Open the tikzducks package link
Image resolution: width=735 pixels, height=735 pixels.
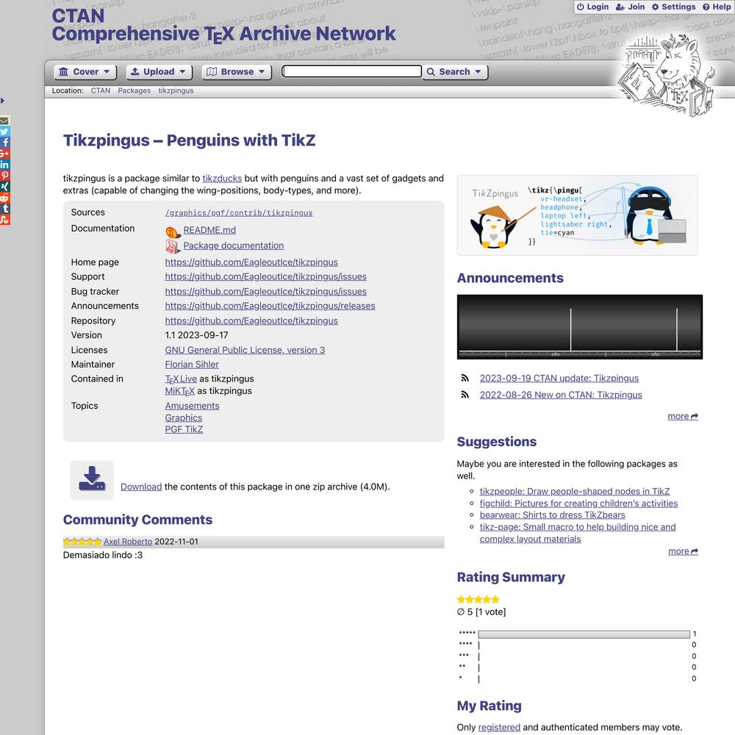(222, 178)
